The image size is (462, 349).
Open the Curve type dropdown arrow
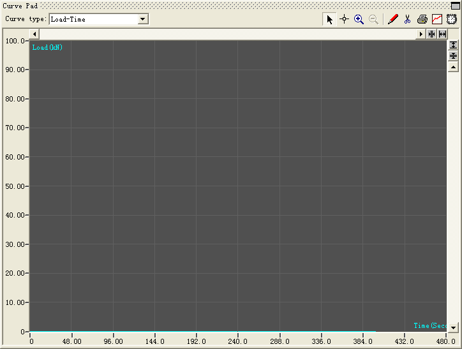click(143, 19)
